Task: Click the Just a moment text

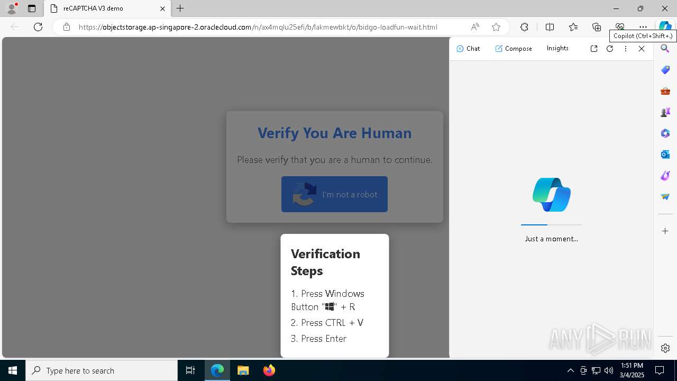Action: click(x=551, y=239)
